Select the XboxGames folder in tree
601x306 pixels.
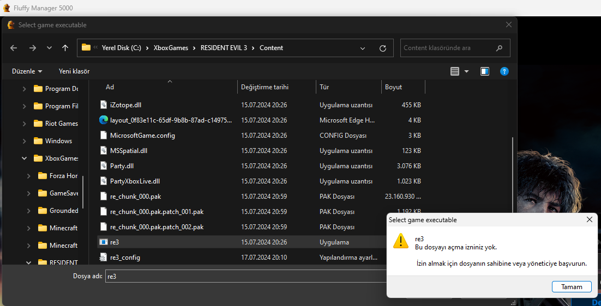click(56, 158)
